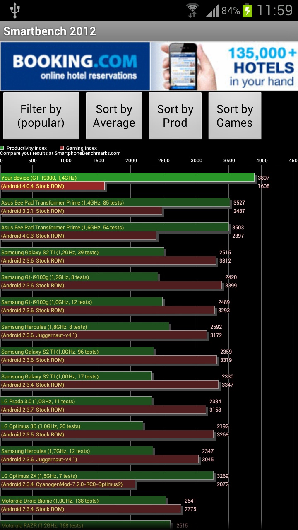Select Samsung Galaxy S2 TI (1,0GHz, 17 tests)
Screen dimensions: 298x530
[76, 376]
